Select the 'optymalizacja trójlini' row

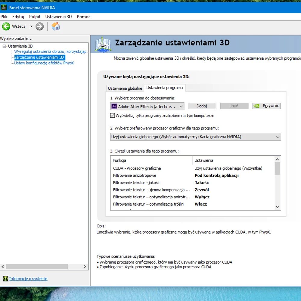click(192, 204)
